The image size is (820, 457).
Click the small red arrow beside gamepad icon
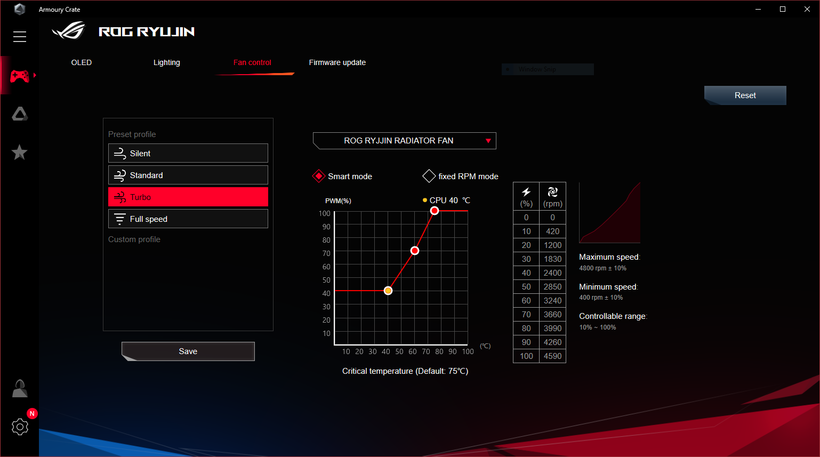(x=35, y=75)
